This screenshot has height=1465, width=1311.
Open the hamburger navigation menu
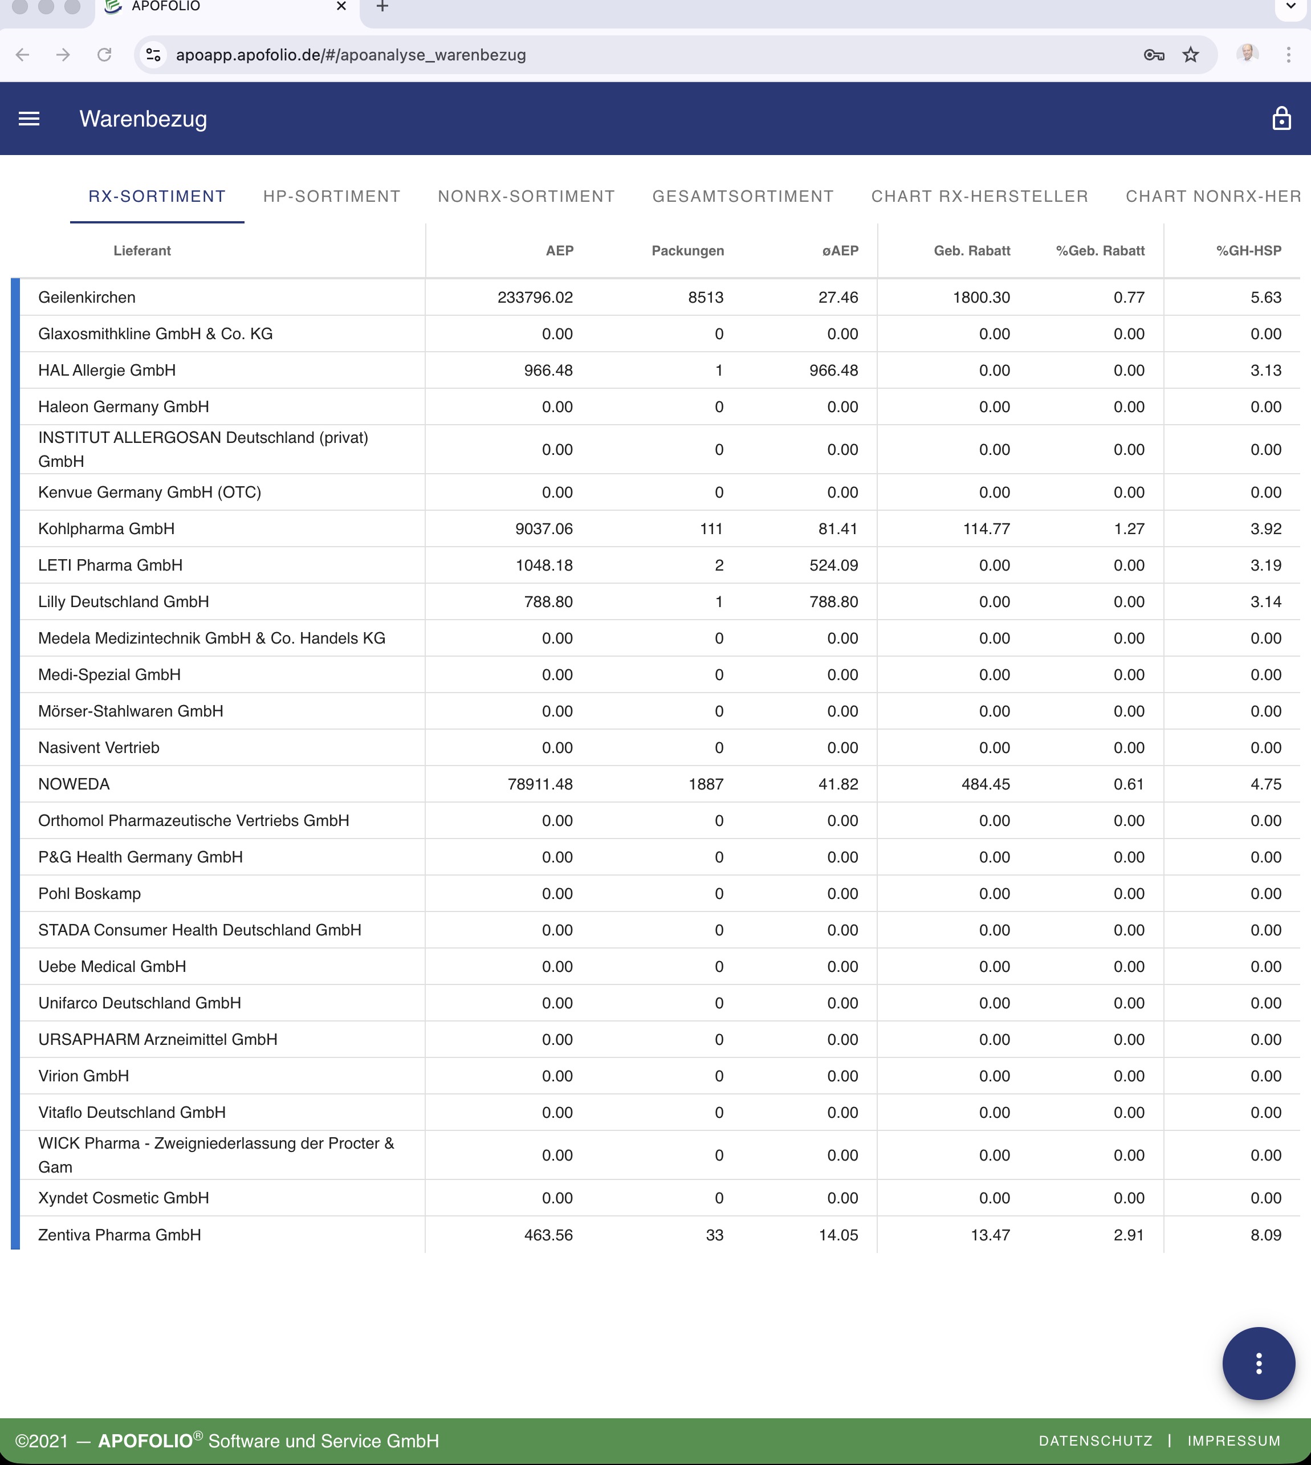[x=29, y=119]
